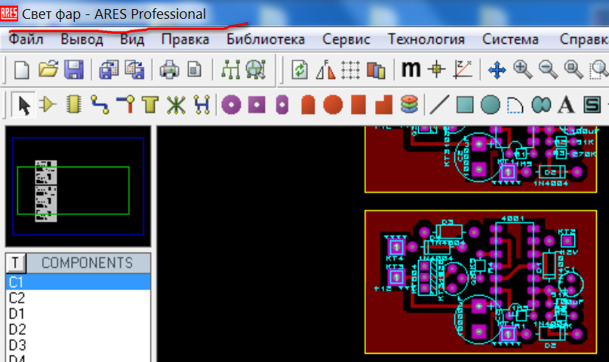This screenshot has width=609, height=362.
Task: Select the Track placement tool
Action: coord(100,105)
